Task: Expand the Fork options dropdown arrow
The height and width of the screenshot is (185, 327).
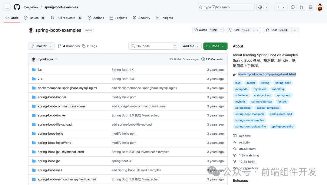Action: click(257, 30)
